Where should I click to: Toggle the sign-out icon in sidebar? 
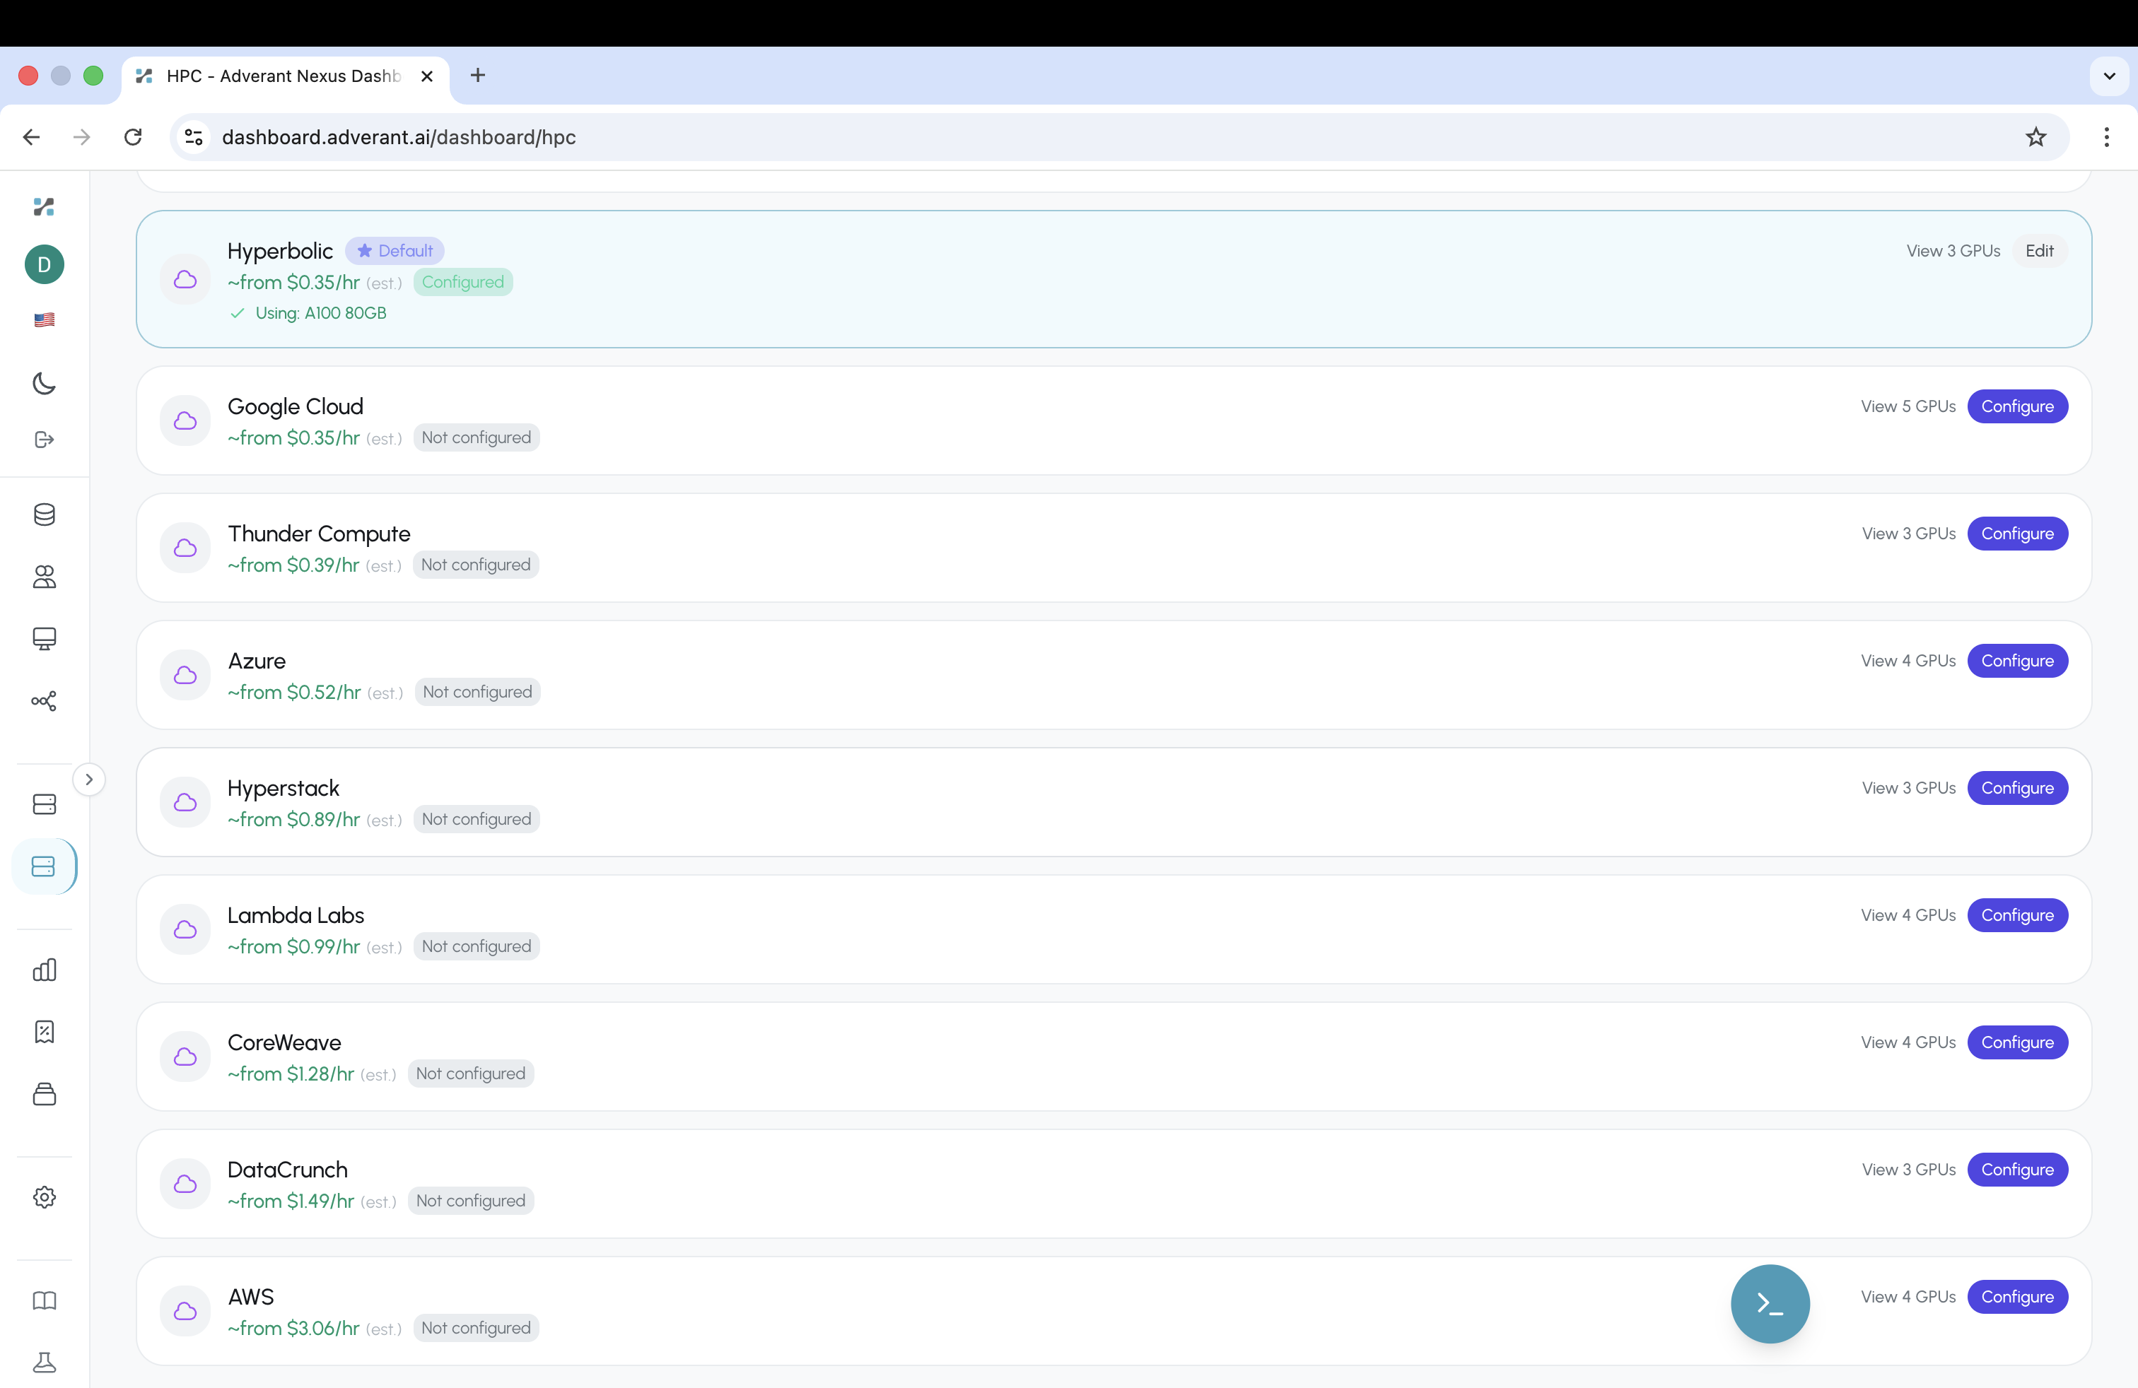click(x=43, y=440)
